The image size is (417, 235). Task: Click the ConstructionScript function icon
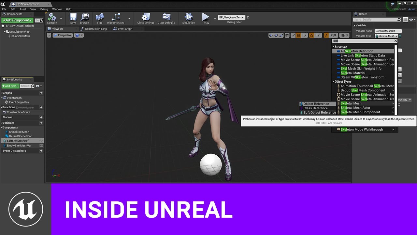(5, 112)
